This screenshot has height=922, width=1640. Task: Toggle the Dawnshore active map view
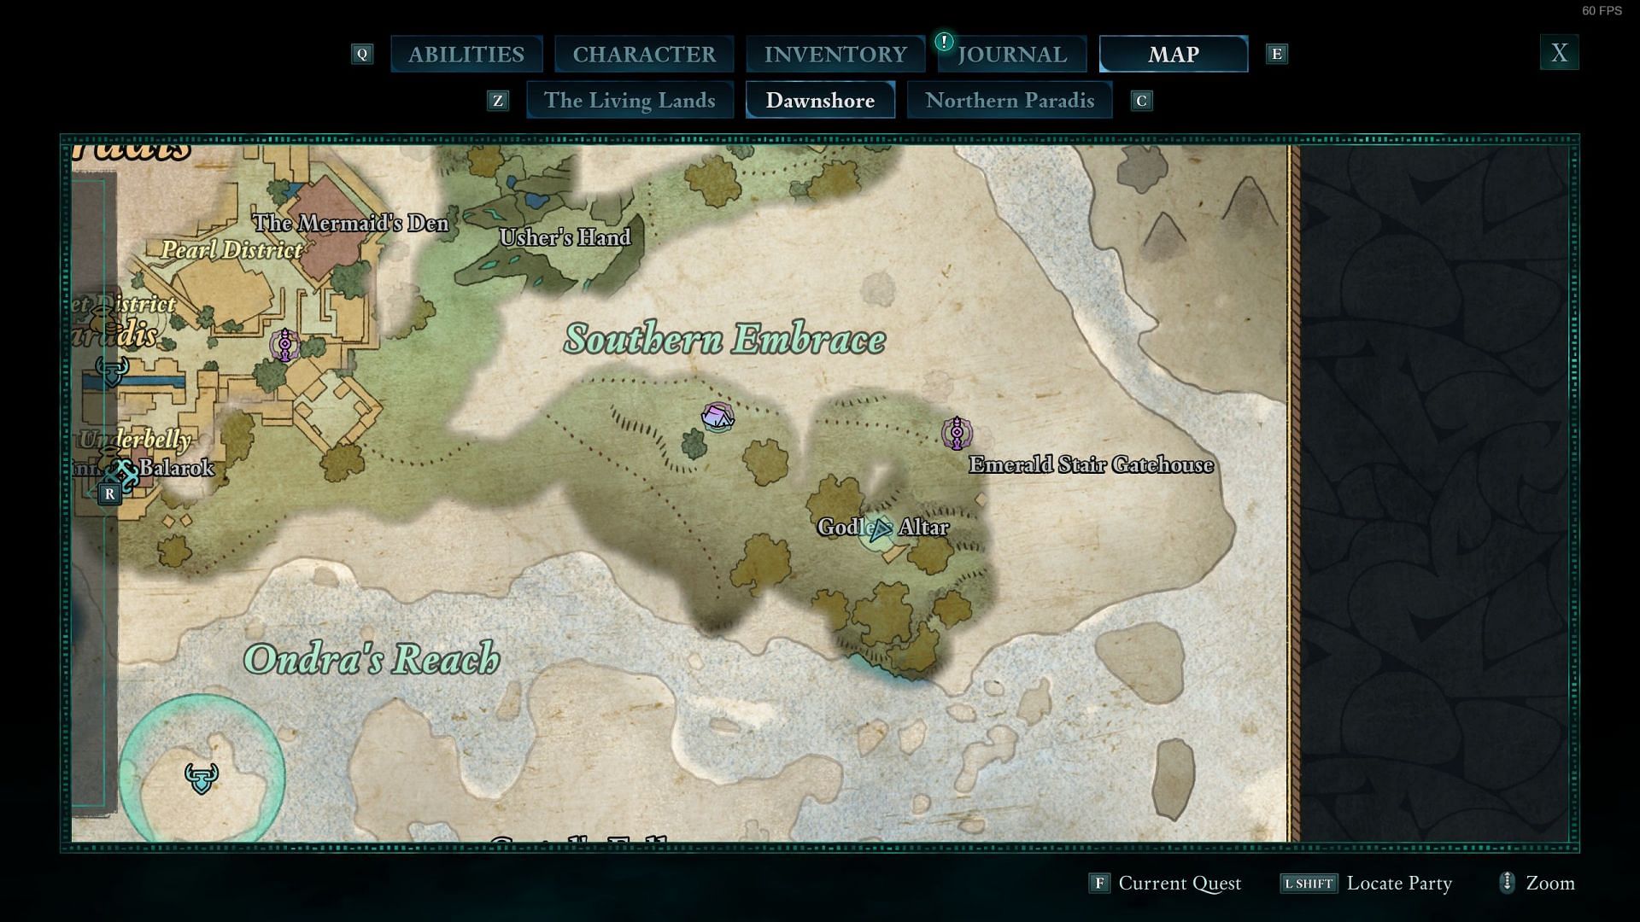coord(820,100)
